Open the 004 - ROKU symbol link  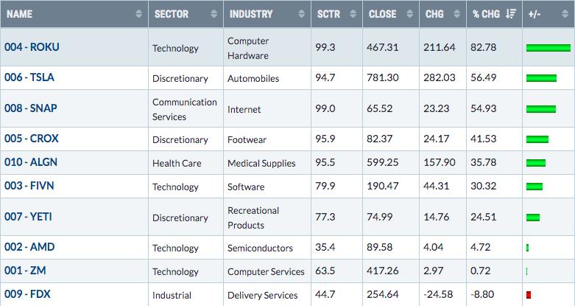click(32, 47)
